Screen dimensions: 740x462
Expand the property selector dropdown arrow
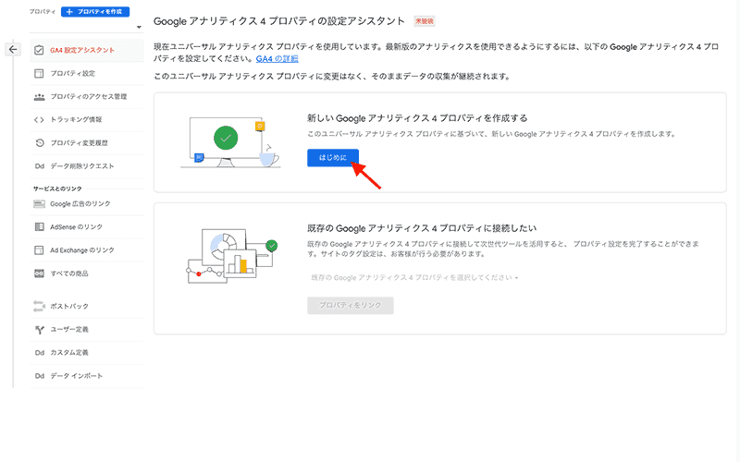[x=139, y=27]
